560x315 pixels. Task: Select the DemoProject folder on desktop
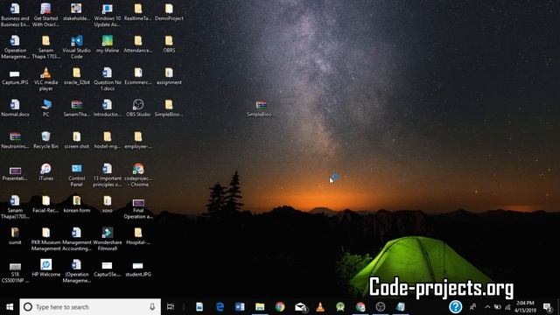coord(169,11)
